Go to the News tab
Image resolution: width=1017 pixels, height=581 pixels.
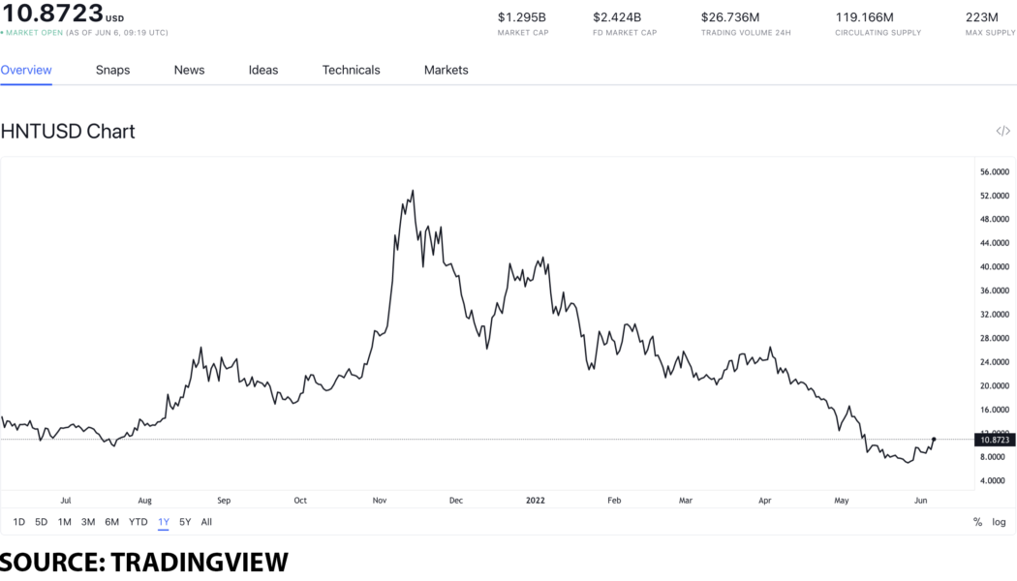tap(189, 70)
